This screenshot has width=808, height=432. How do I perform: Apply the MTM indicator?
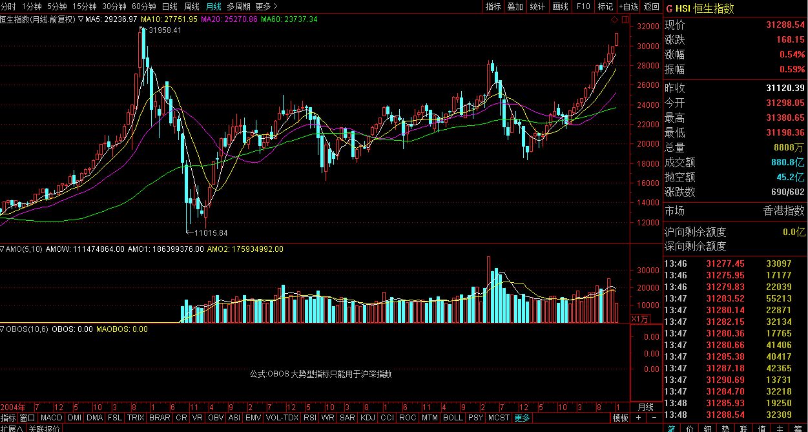[x=429, y=418]
